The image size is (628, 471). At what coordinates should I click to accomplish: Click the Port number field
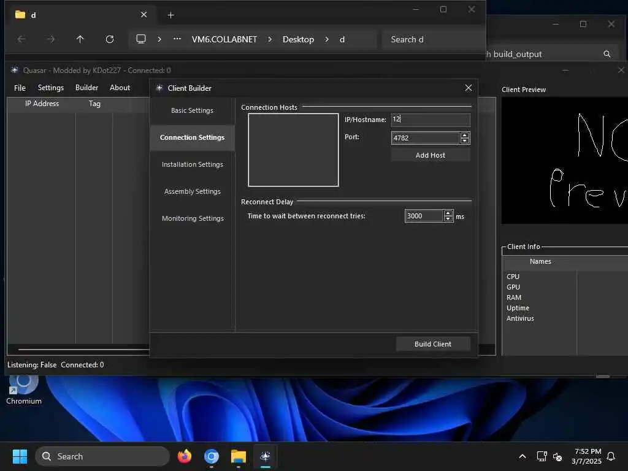pyautogui.click(x=425, y=138)
